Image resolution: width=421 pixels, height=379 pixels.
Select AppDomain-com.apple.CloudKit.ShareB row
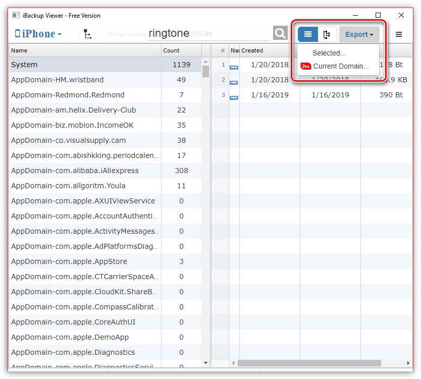[x=105, y=292]
